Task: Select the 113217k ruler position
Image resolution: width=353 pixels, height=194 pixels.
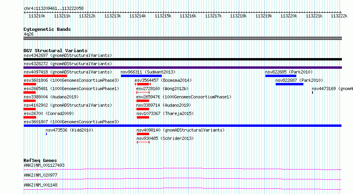Action: (213, 16)
